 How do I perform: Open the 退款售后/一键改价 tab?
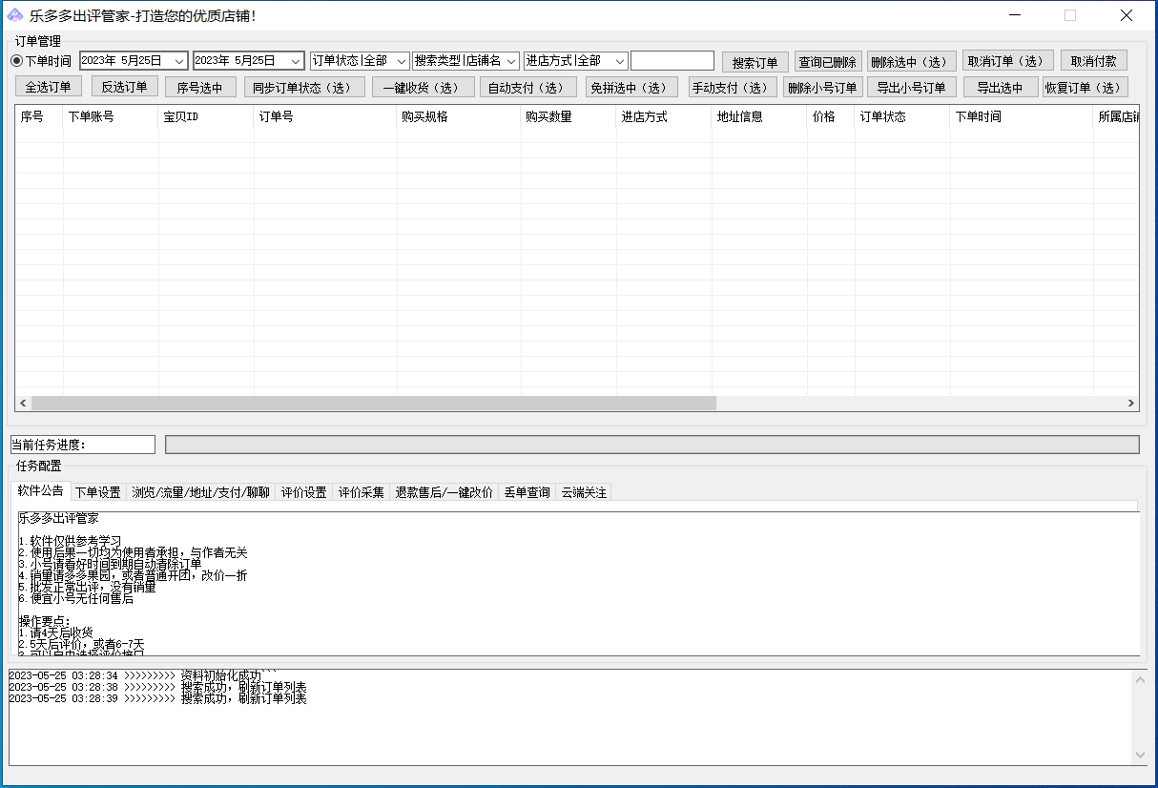pos(445,492)
